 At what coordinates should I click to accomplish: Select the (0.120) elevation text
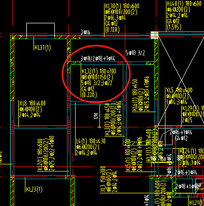[112, 30]
